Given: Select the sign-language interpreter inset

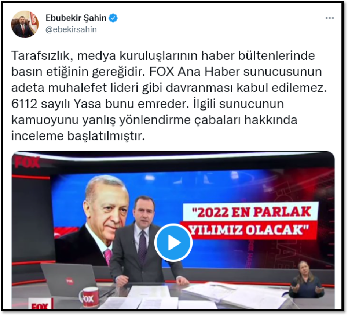Looking at the screenshot, I should tap(305, 280).
